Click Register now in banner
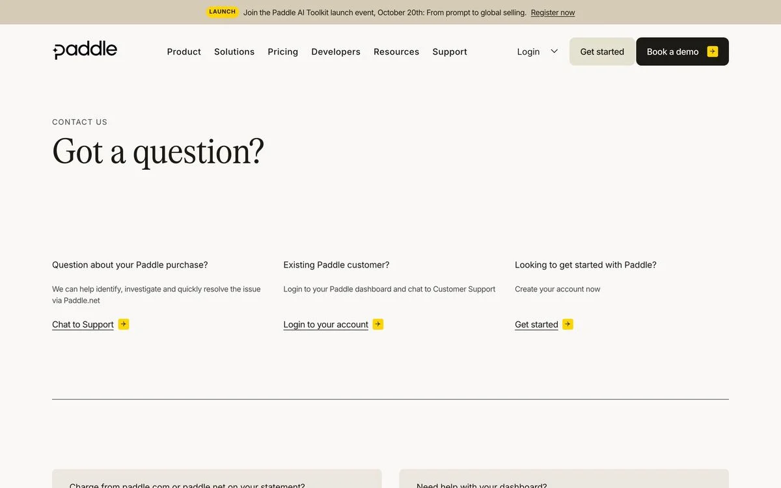Image resolution: width=781 pixels, height=488 pixels. 553,12
